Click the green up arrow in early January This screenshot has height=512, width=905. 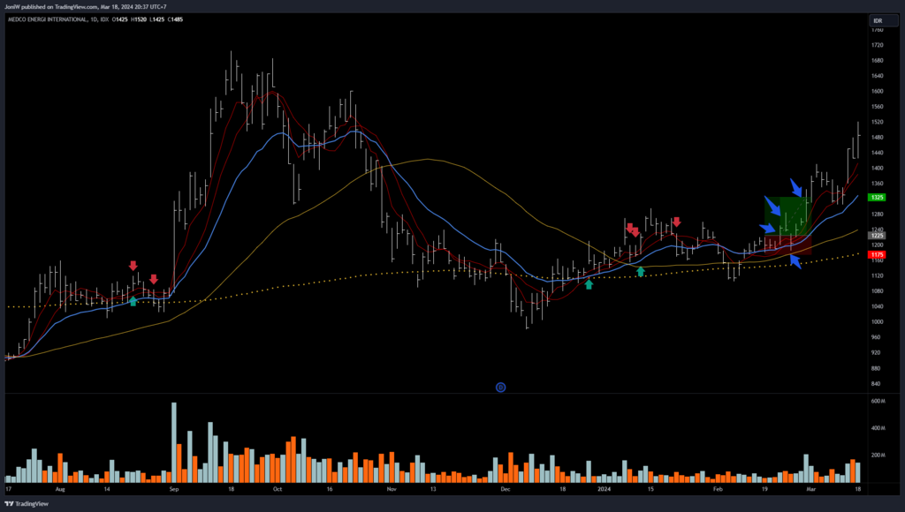(x=641, y=272)
